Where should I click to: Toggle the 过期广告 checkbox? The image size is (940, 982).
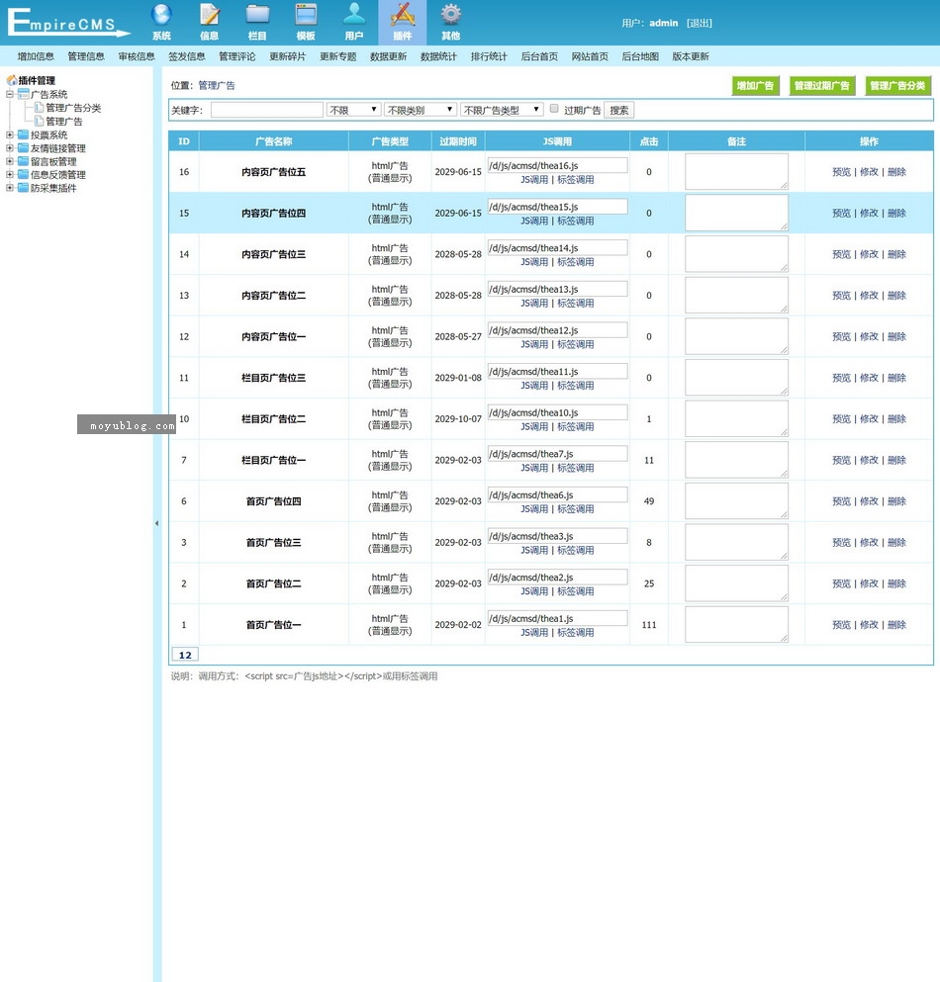coord(554,109)
